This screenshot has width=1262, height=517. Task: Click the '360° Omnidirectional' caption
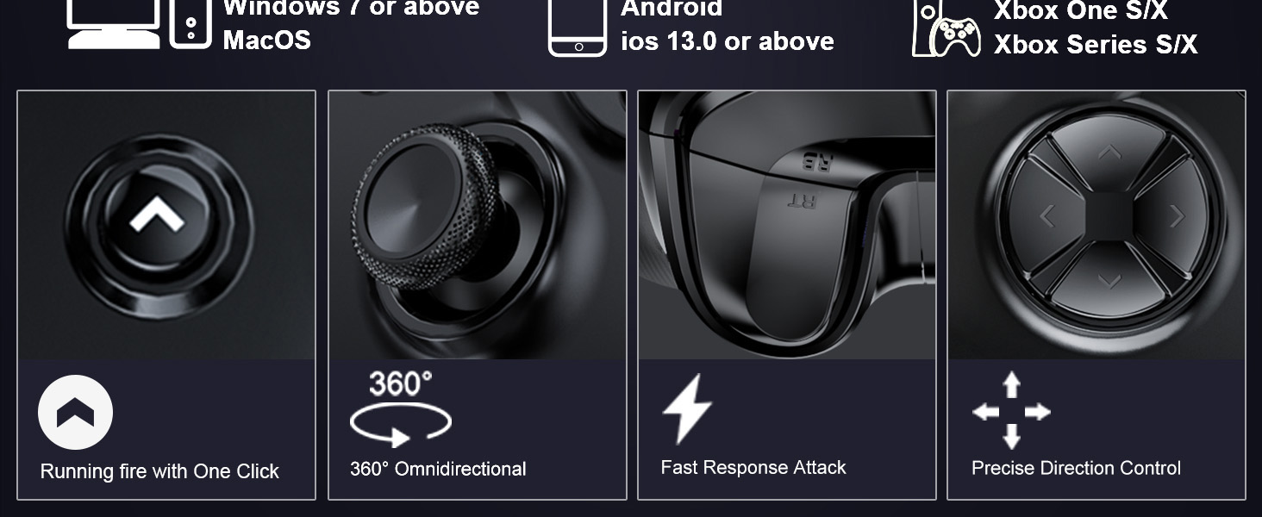pyautogui.click(x=438, y=469)
